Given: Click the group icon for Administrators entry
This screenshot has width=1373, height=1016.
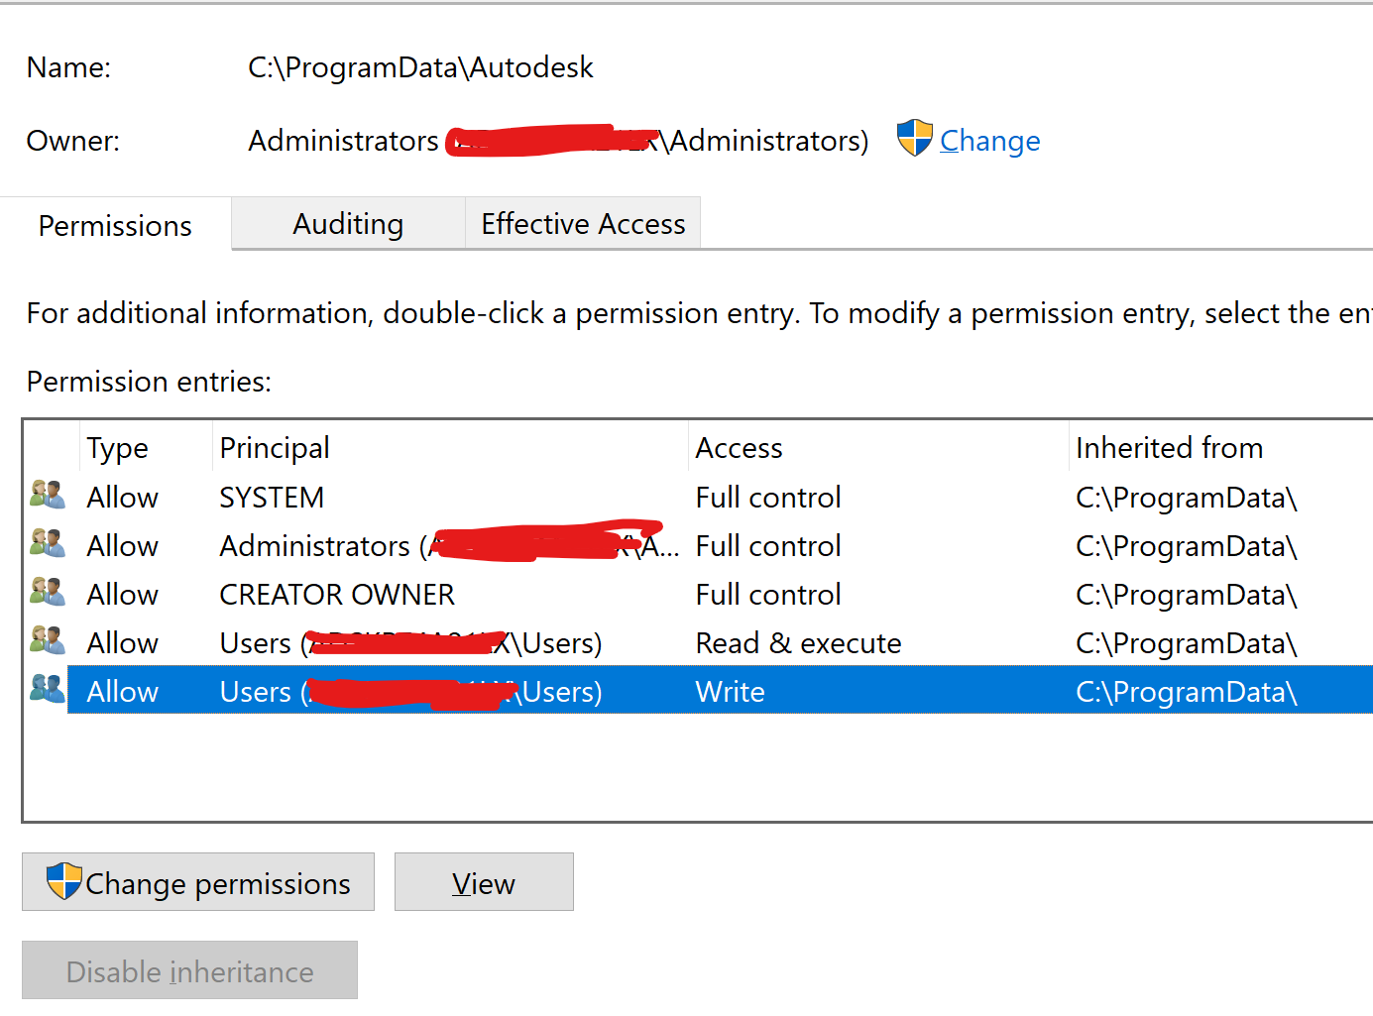Looking at the screenshot, I should click(47, 543).
